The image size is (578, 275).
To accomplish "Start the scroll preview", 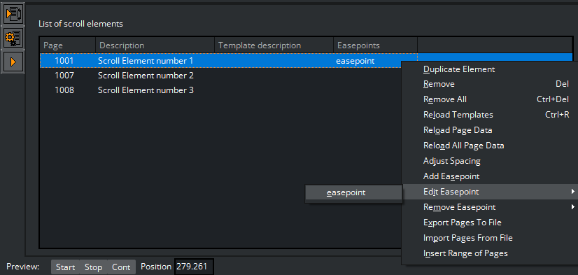I will [x=65, y=267].
